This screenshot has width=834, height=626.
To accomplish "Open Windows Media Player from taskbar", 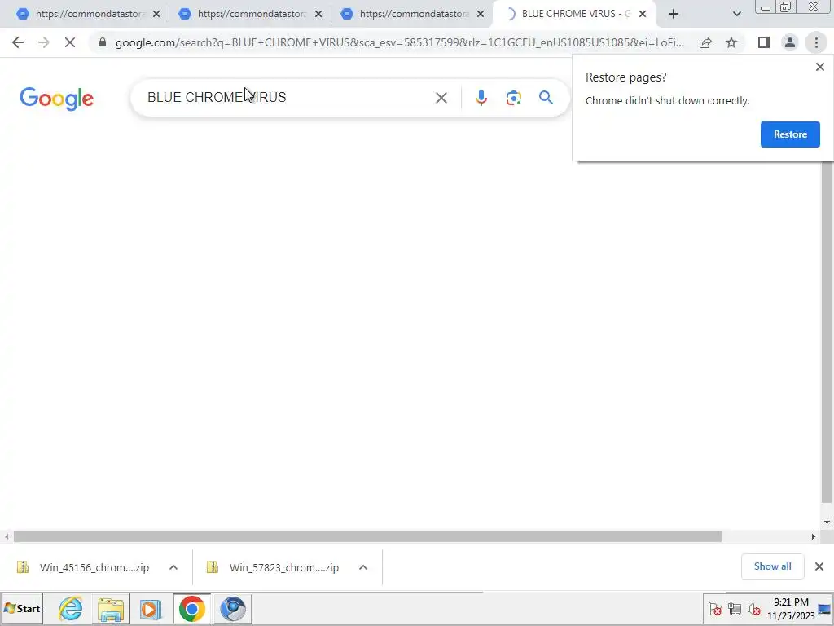I will click(151, 608).
